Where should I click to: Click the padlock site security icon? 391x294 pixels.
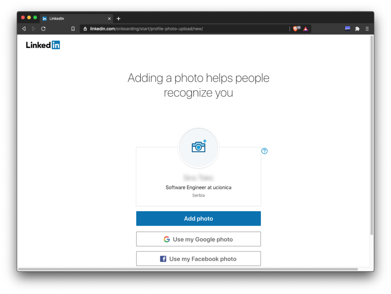pyautogui.click(x=85, y=29)
